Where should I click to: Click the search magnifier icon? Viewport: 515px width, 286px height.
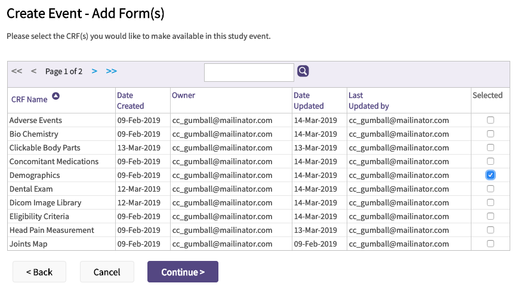tap(303, 72)
